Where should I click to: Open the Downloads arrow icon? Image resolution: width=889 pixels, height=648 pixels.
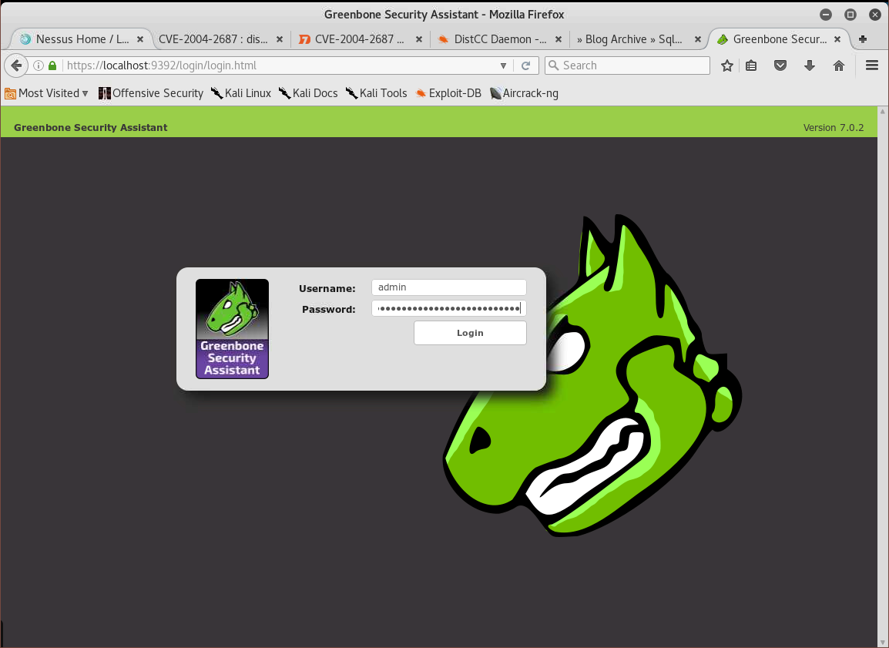click(x=810, y=65)
